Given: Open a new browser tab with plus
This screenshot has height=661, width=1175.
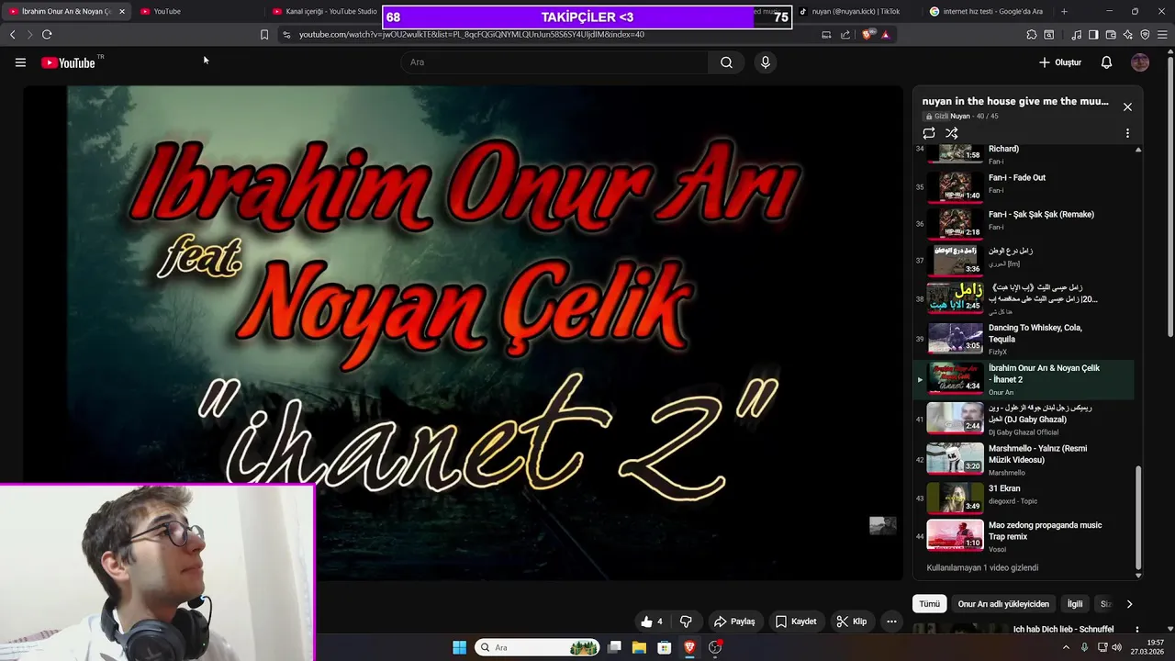Looking at the screenshot, I should pos(1064,11).
